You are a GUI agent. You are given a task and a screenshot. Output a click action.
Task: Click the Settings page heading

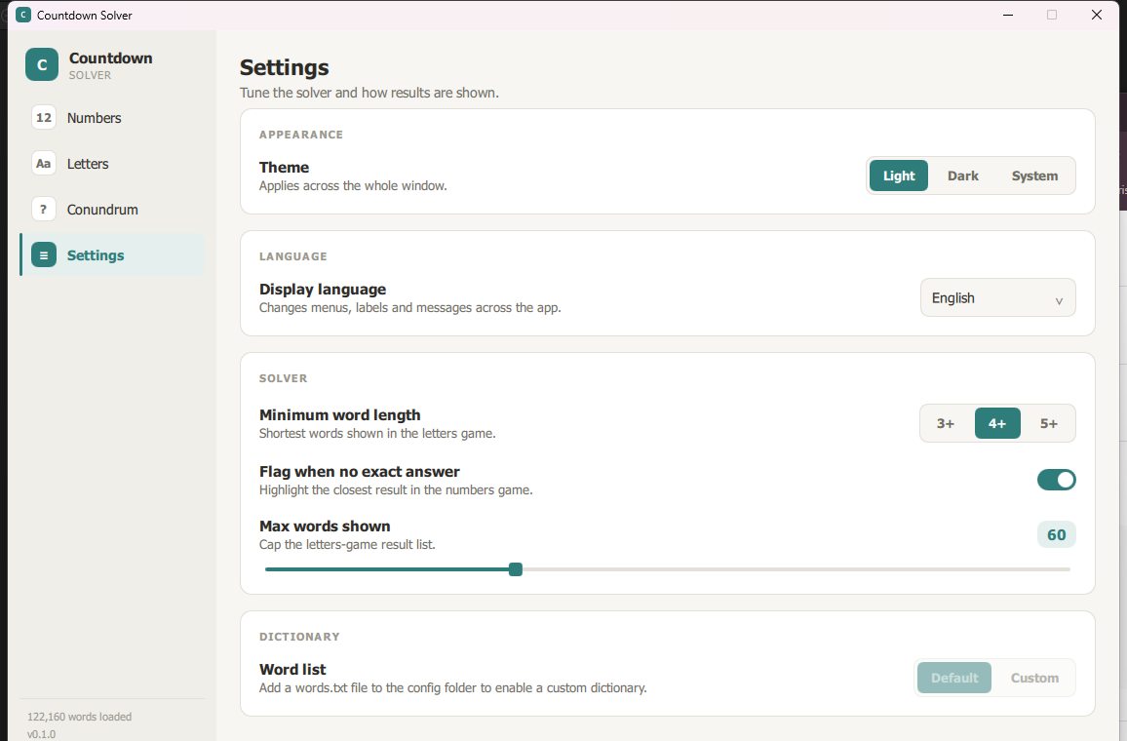(x=284, y=67)
